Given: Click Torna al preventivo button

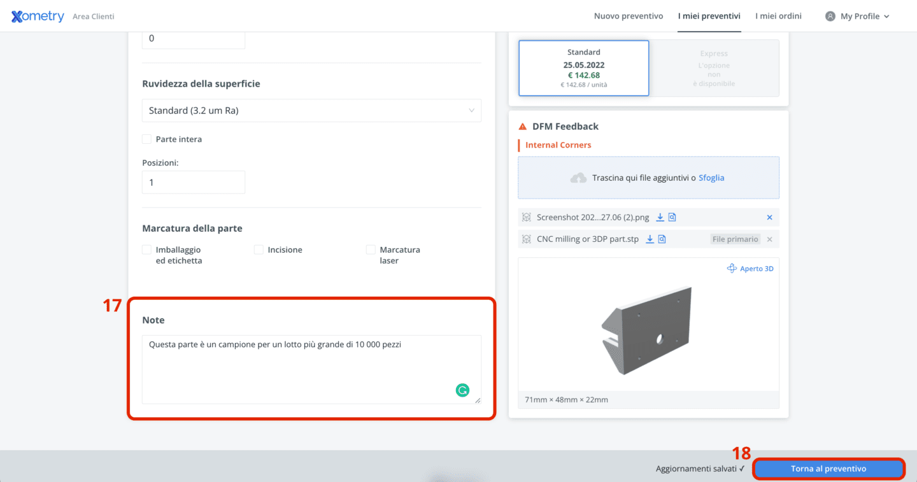Looking at the screenshot, I should 828,469.
